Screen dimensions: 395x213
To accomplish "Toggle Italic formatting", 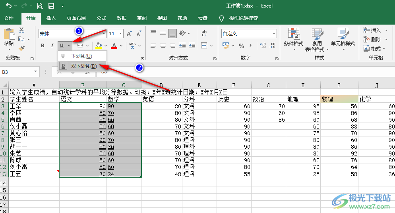I will point(52,46).
